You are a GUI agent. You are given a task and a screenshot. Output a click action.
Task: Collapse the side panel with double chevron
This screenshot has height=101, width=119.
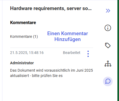pyautogui.click(x=108, y=11)
